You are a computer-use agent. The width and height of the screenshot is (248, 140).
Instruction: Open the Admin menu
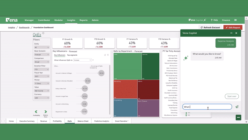point(95,20)
